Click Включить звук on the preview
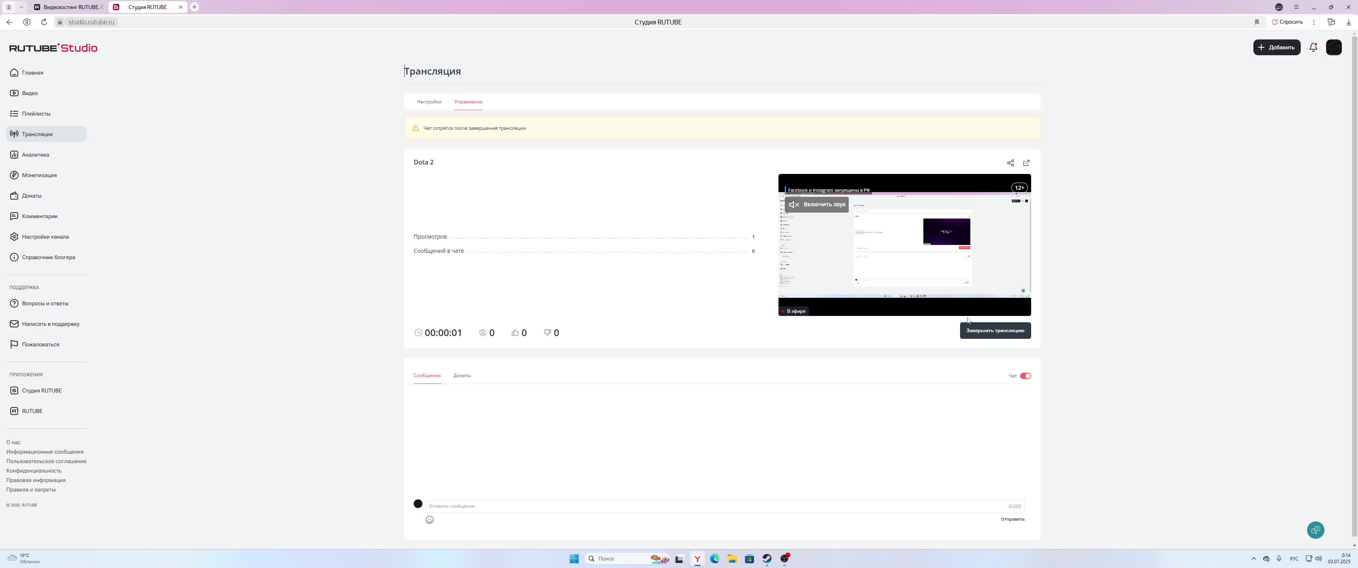The height and width of the screenshot is (568, 1358). [x=817, y=205]
